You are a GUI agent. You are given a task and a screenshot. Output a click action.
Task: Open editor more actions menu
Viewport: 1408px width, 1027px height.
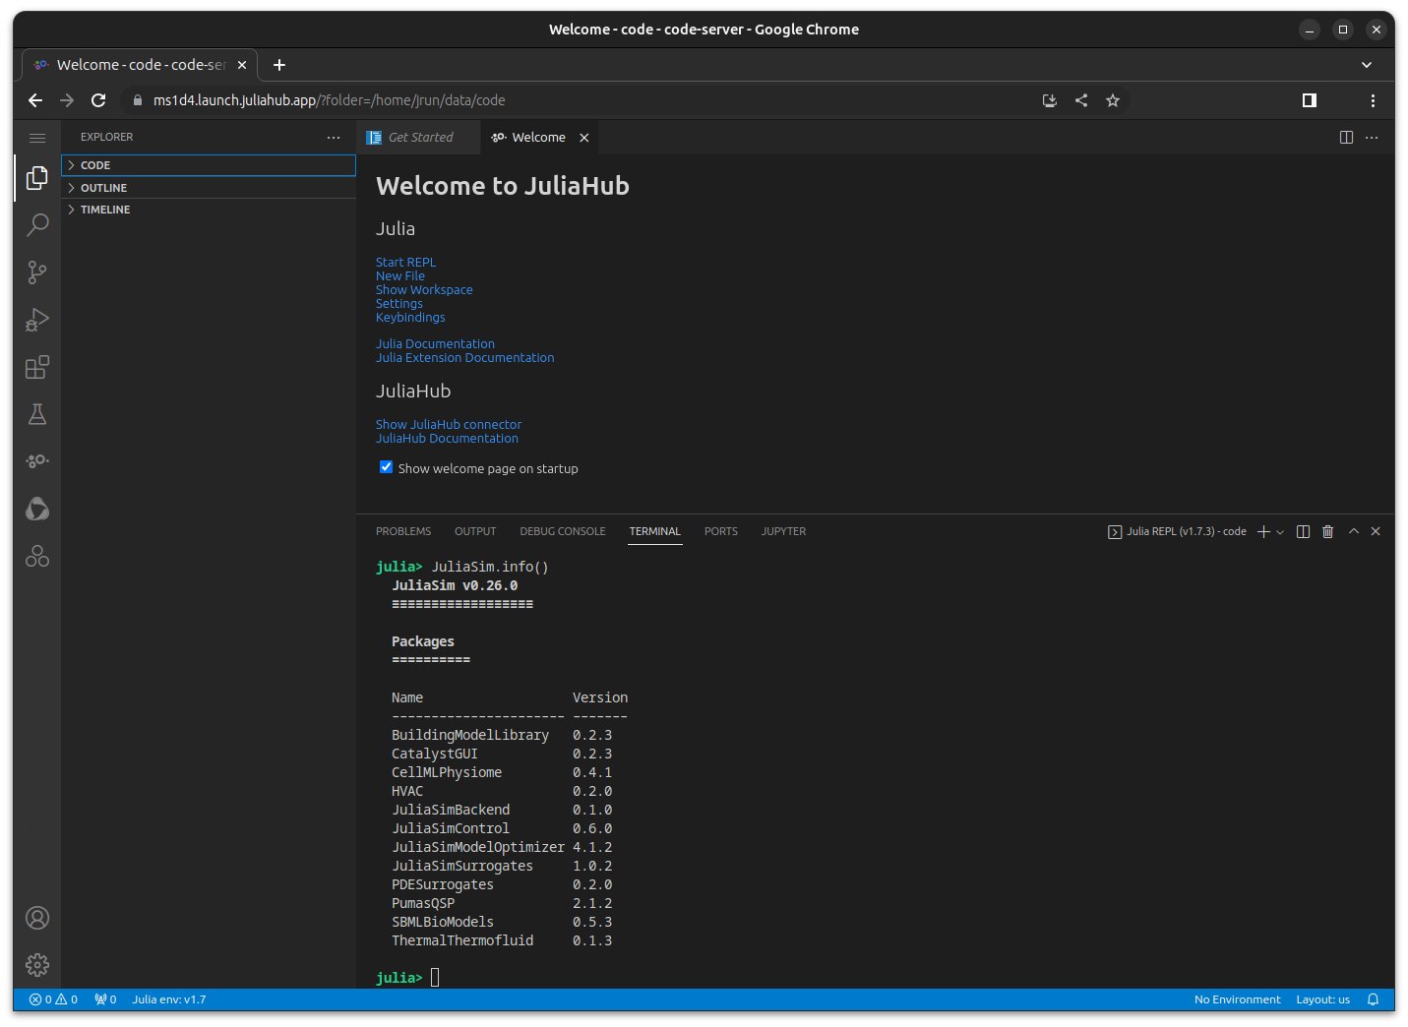[x=1372, y=138]
